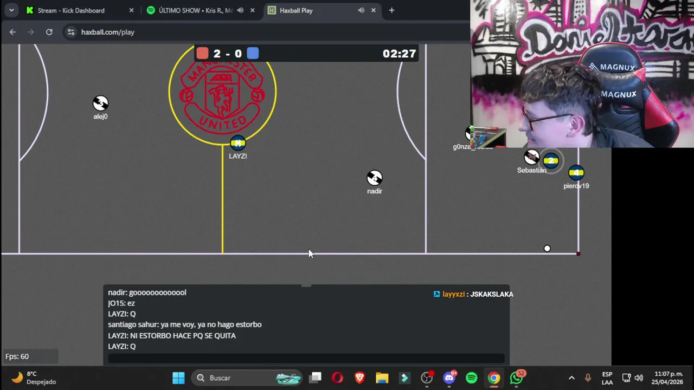Image resolution: width=694 pixels, height=390 pixels.
Task: Click the blue team color square
Action: click(253, 53)
